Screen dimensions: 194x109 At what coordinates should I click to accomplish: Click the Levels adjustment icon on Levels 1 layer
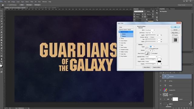pyautogui.click(x=168, y=99)
